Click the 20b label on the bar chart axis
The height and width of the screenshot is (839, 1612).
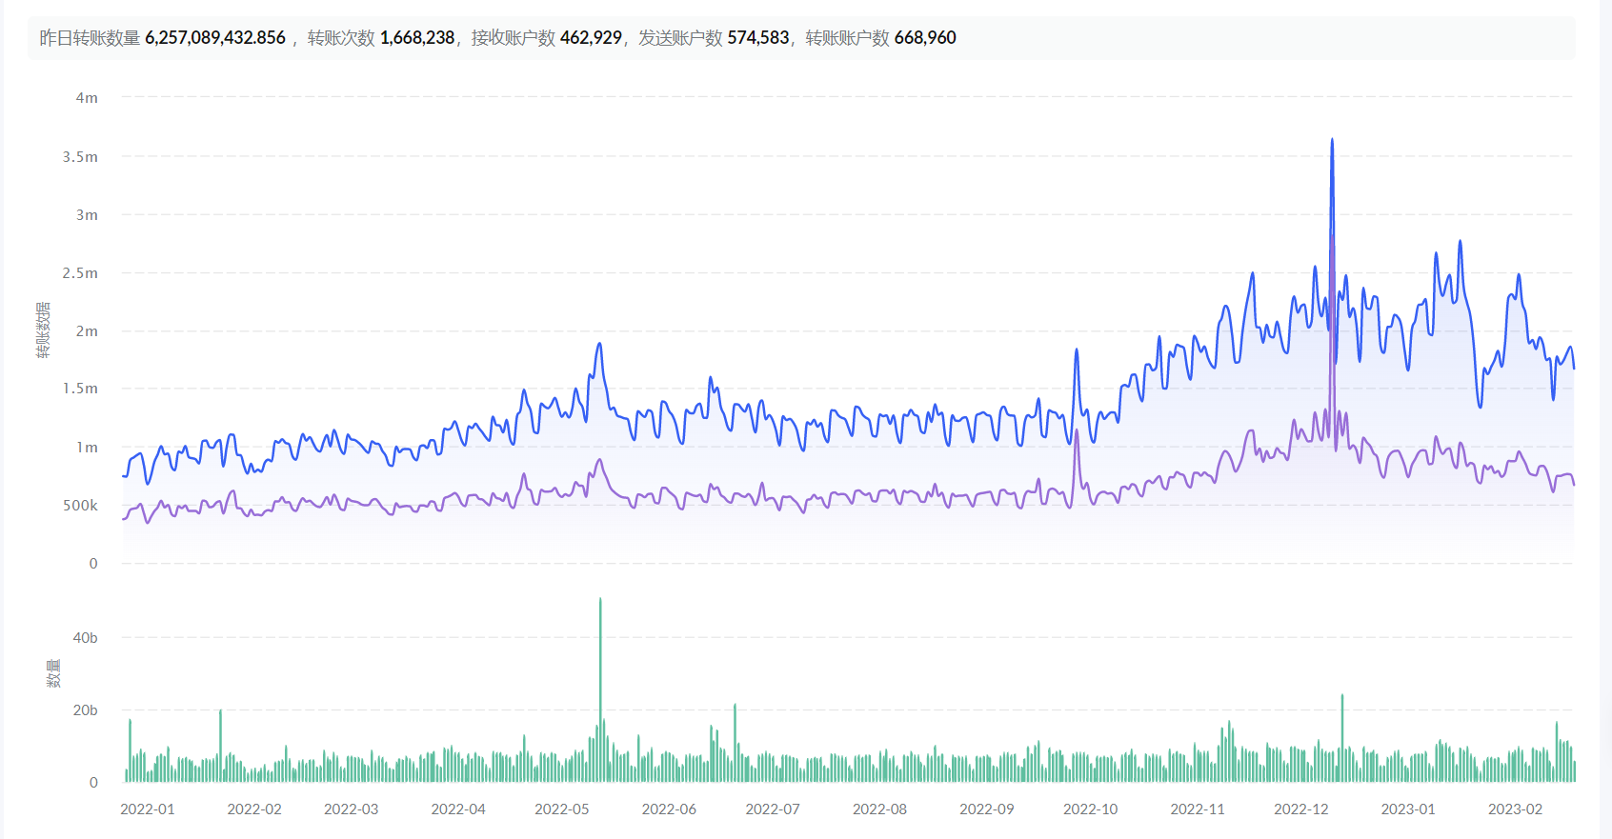[85, 710]
